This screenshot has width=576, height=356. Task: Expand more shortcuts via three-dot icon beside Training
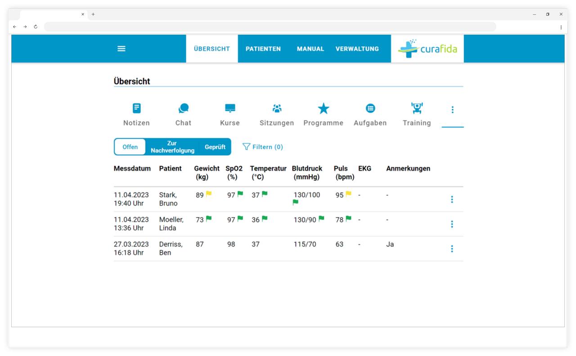tap(453, 110)
